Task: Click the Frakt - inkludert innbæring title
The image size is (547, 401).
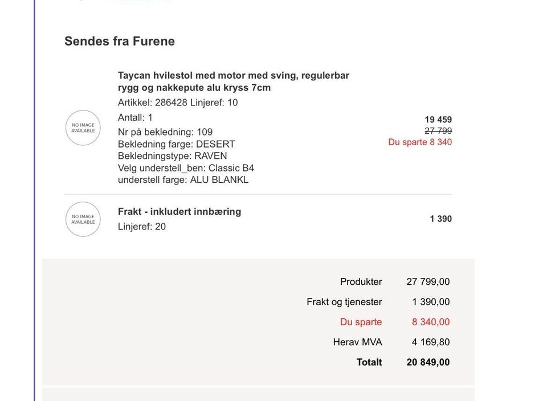Action: click(179, 212)
